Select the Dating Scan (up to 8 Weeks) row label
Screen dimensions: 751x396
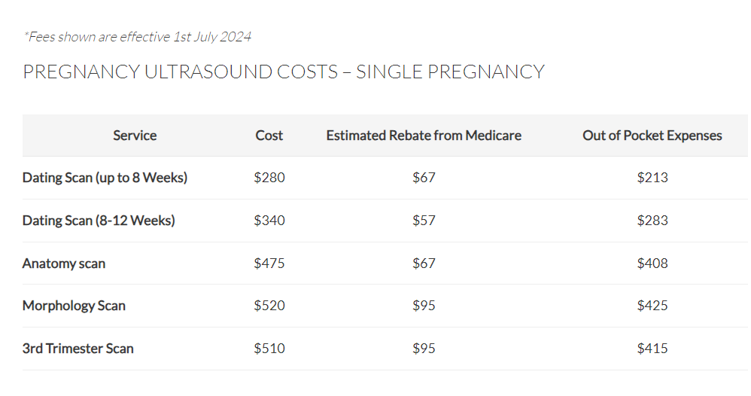(x=105, y=178)
